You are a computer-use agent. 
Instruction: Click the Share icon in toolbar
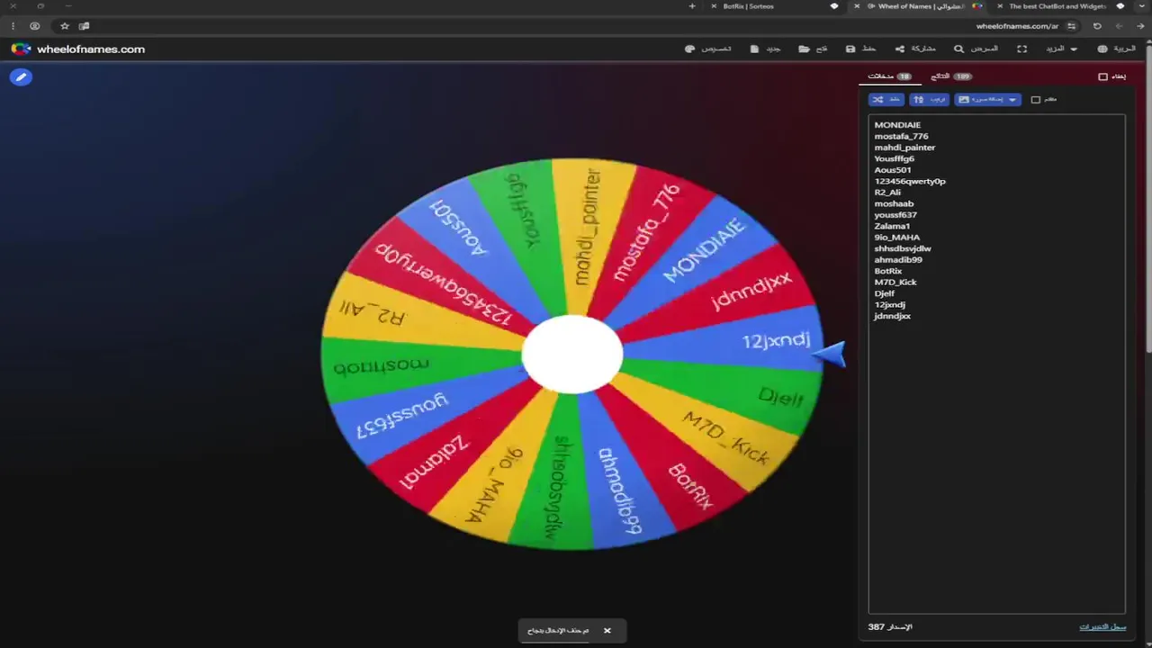[x=900, y=49]
